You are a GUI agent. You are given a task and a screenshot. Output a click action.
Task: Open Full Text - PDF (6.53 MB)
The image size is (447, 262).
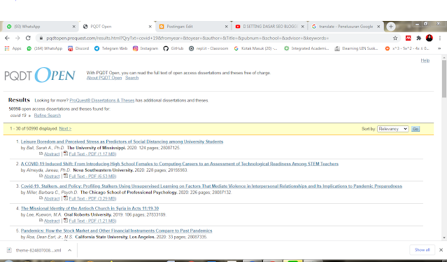pos(92,177)
